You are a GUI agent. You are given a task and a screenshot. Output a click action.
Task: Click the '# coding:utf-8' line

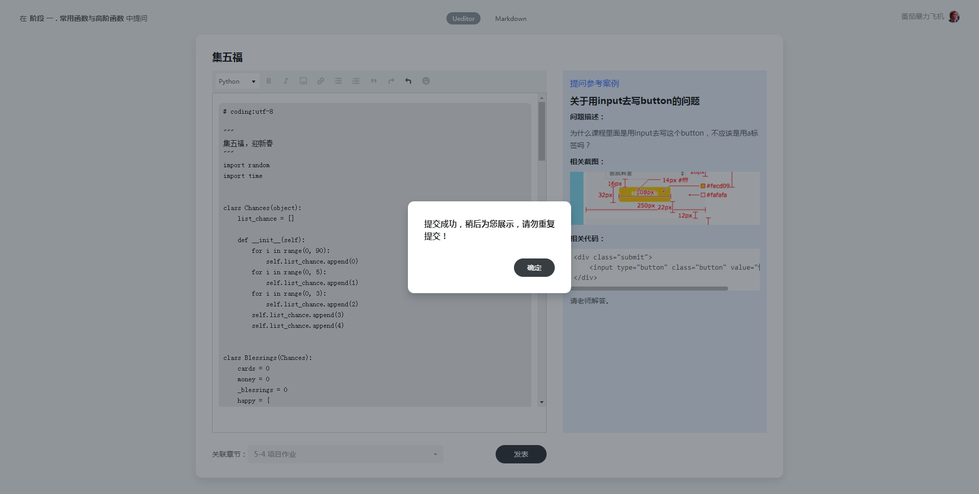(x=248, y=112)
